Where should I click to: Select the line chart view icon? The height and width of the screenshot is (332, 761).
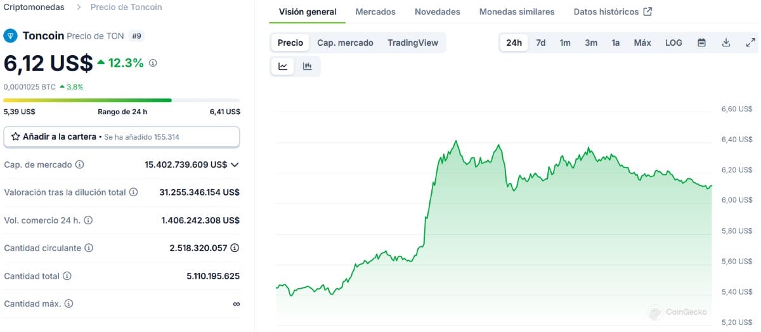tap(283, 67)
